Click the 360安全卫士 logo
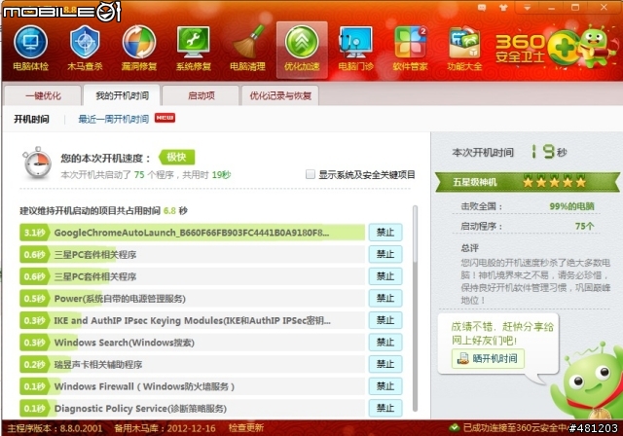 [x=520, y=49]
